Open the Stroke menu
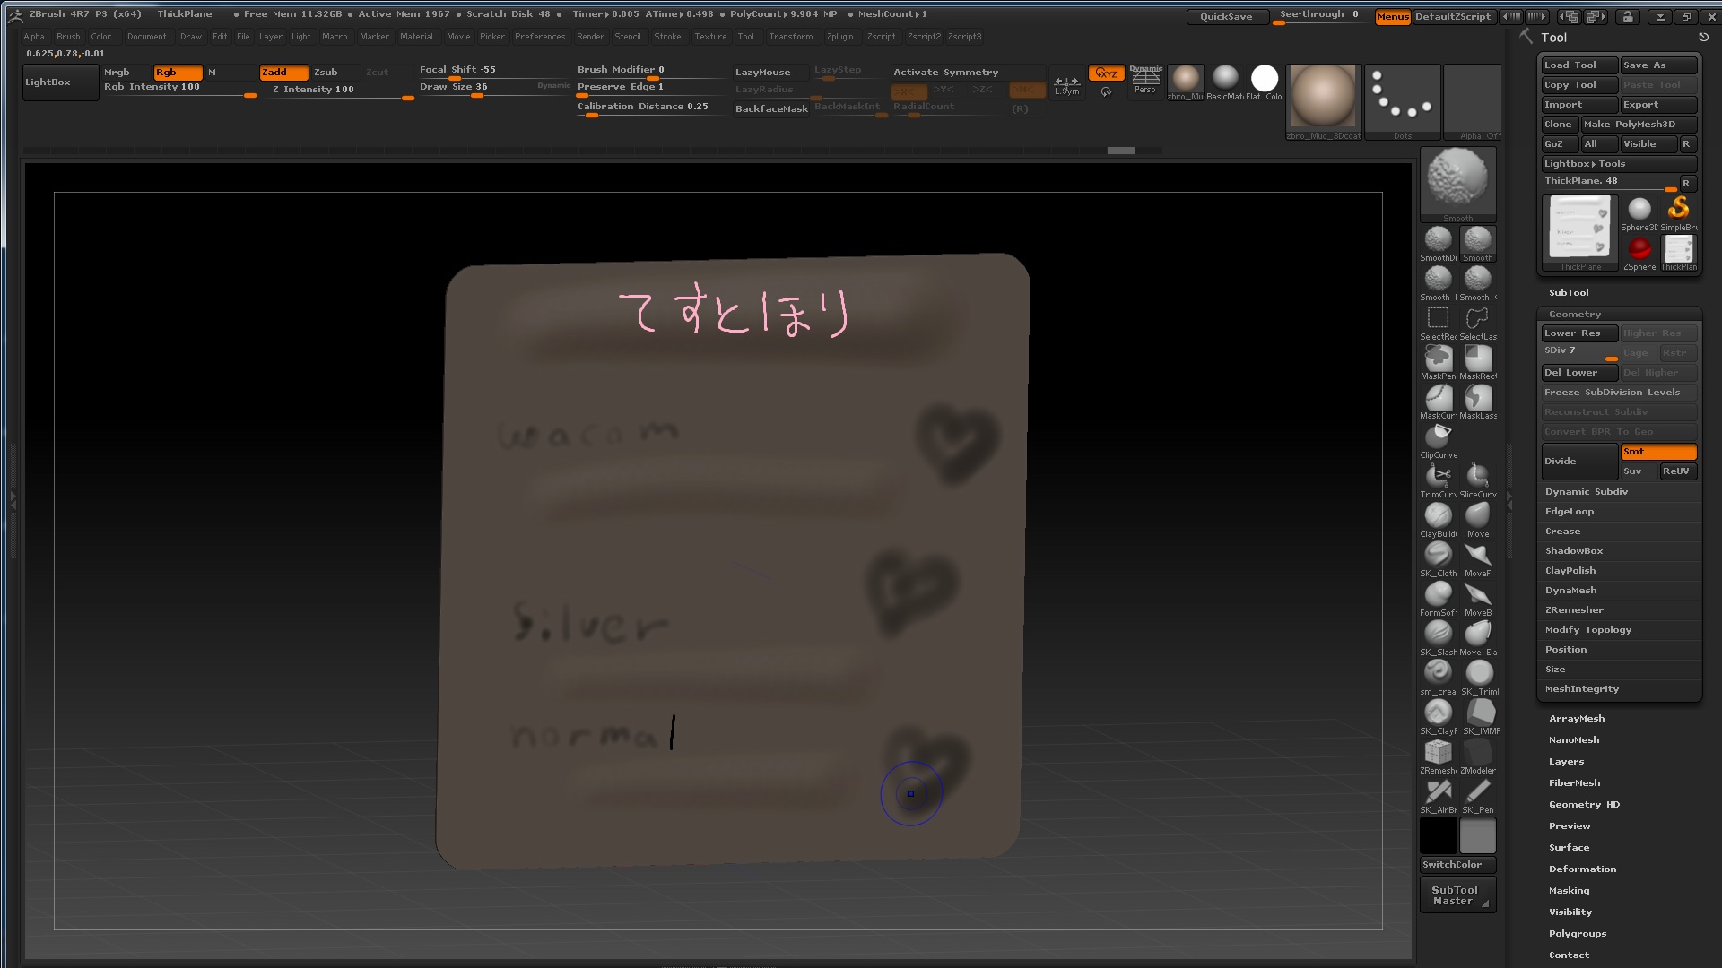The width and height of the screenshot is (1722, 968). [667, 37]
